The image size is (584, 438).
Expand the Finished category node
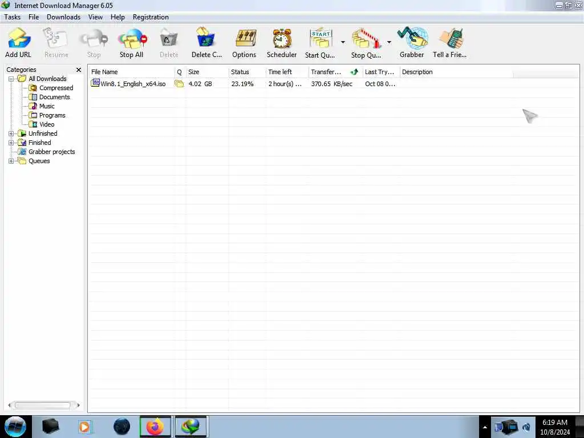(x=11, y=143)
